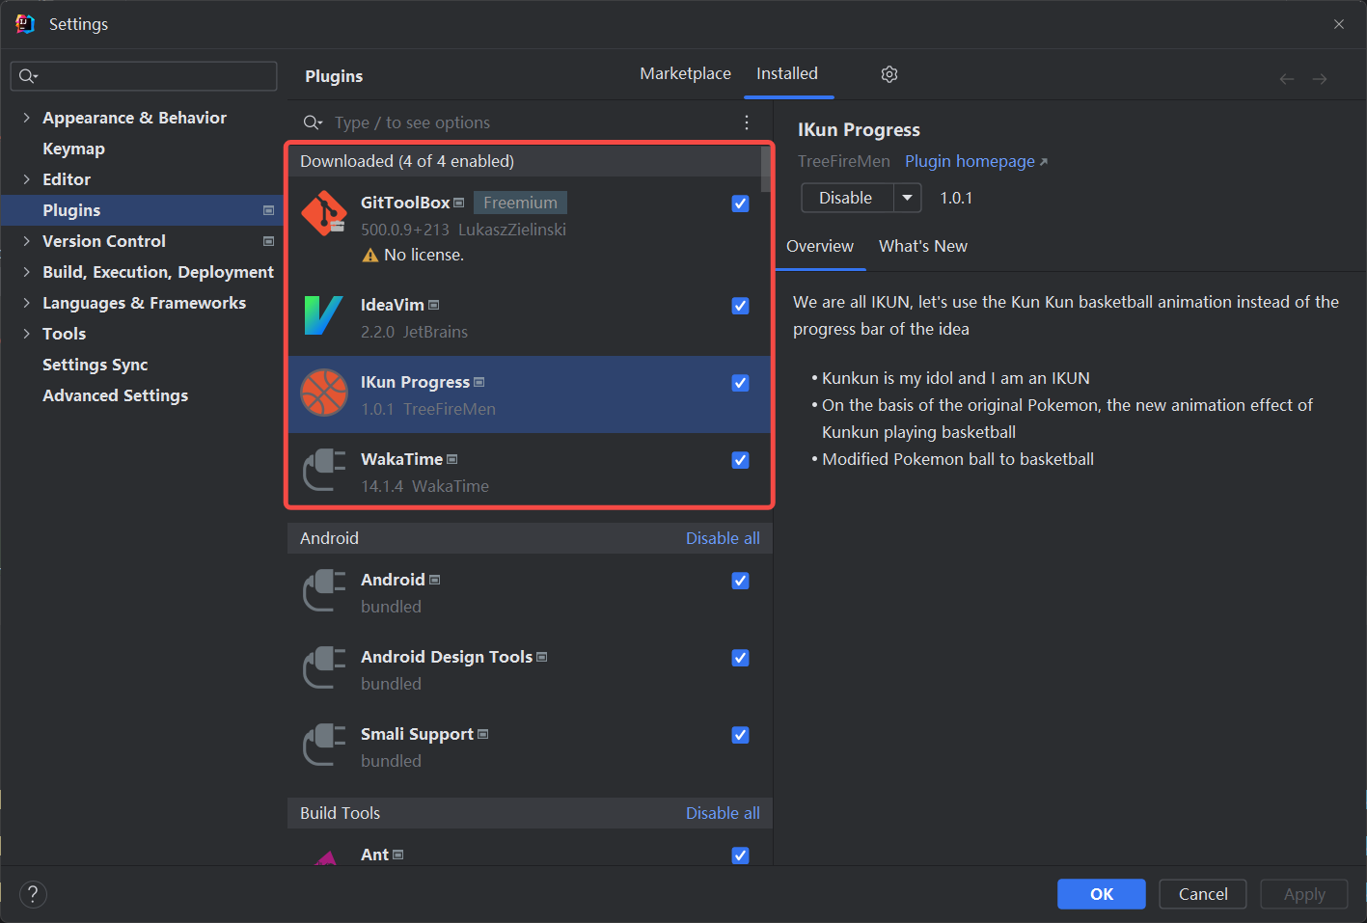Screen dimensions: 1367x923
Task: Open the Overview tab
Action: tap(820, 246)
